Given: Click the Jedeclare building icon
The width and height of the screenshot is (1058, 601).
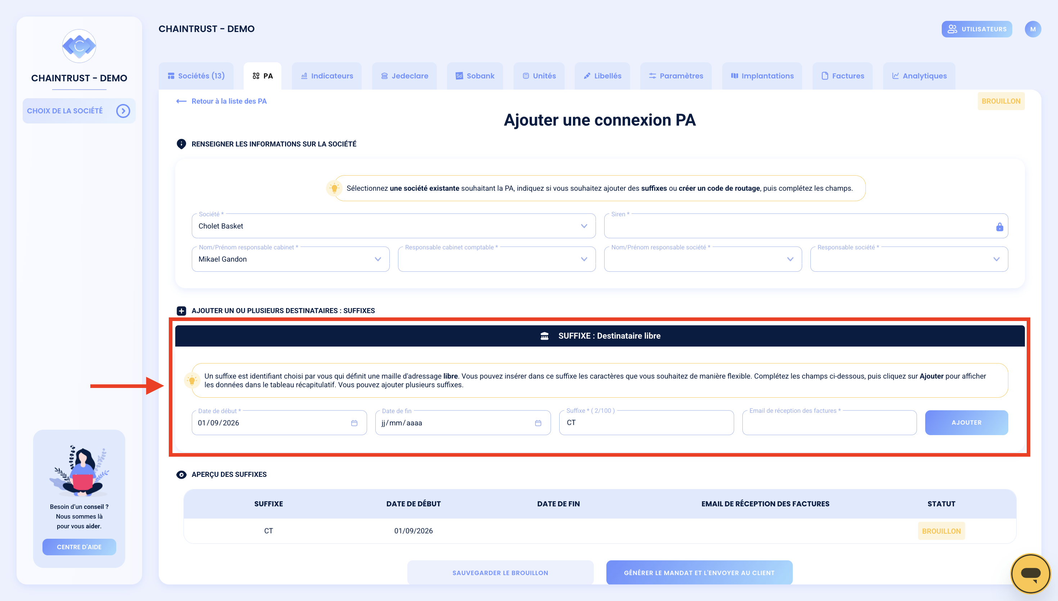Looking at the screenshot, I should 384,76.
